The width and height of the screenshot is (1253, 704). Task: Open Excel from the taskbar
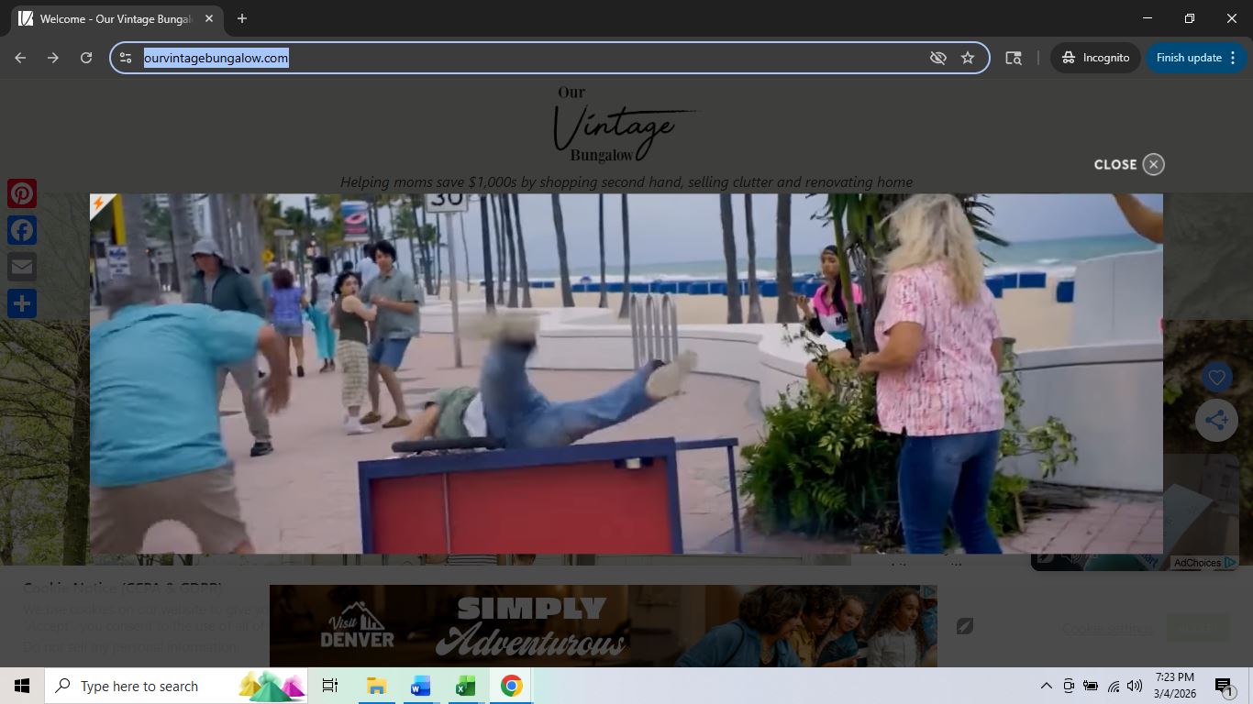(x=465, y=686)
